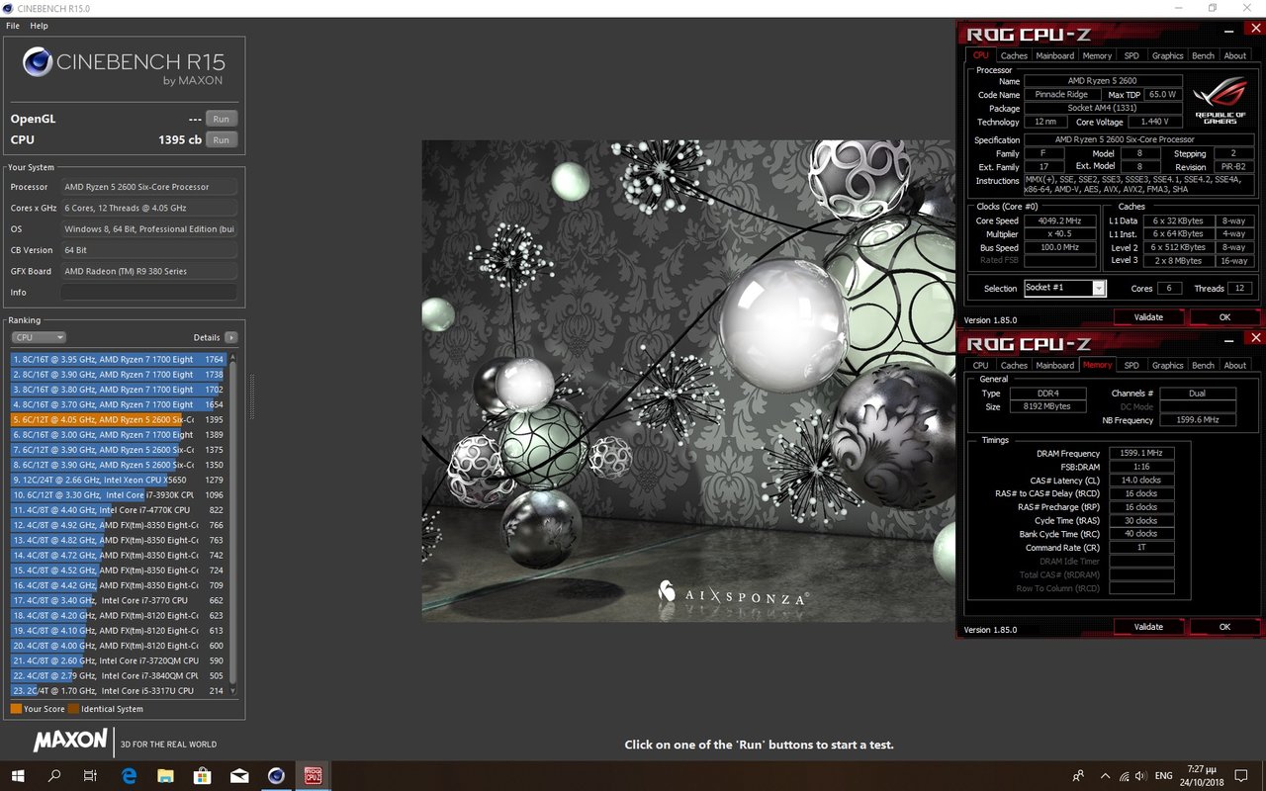Switch to Graphics tab in lower CPU-Z window
The height and width of the screenshot is (791, 1266).
point(1167,366)
